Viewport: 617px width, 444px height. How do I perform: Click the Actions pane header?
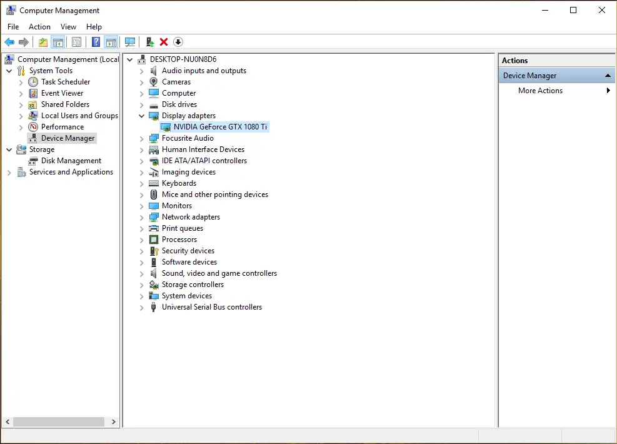tap(556, 61)
